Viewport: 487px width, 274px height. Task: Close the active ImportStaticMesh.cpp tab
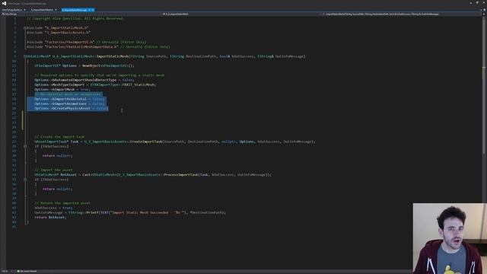click(93, 10)
